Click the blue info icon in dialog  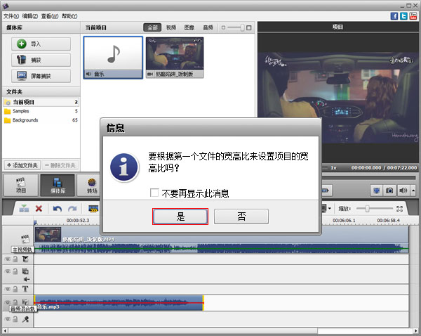tap(124, 167)
